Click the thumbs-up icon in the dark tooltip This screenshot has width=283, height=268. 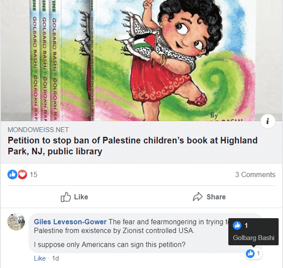click(x=237, y=226)
